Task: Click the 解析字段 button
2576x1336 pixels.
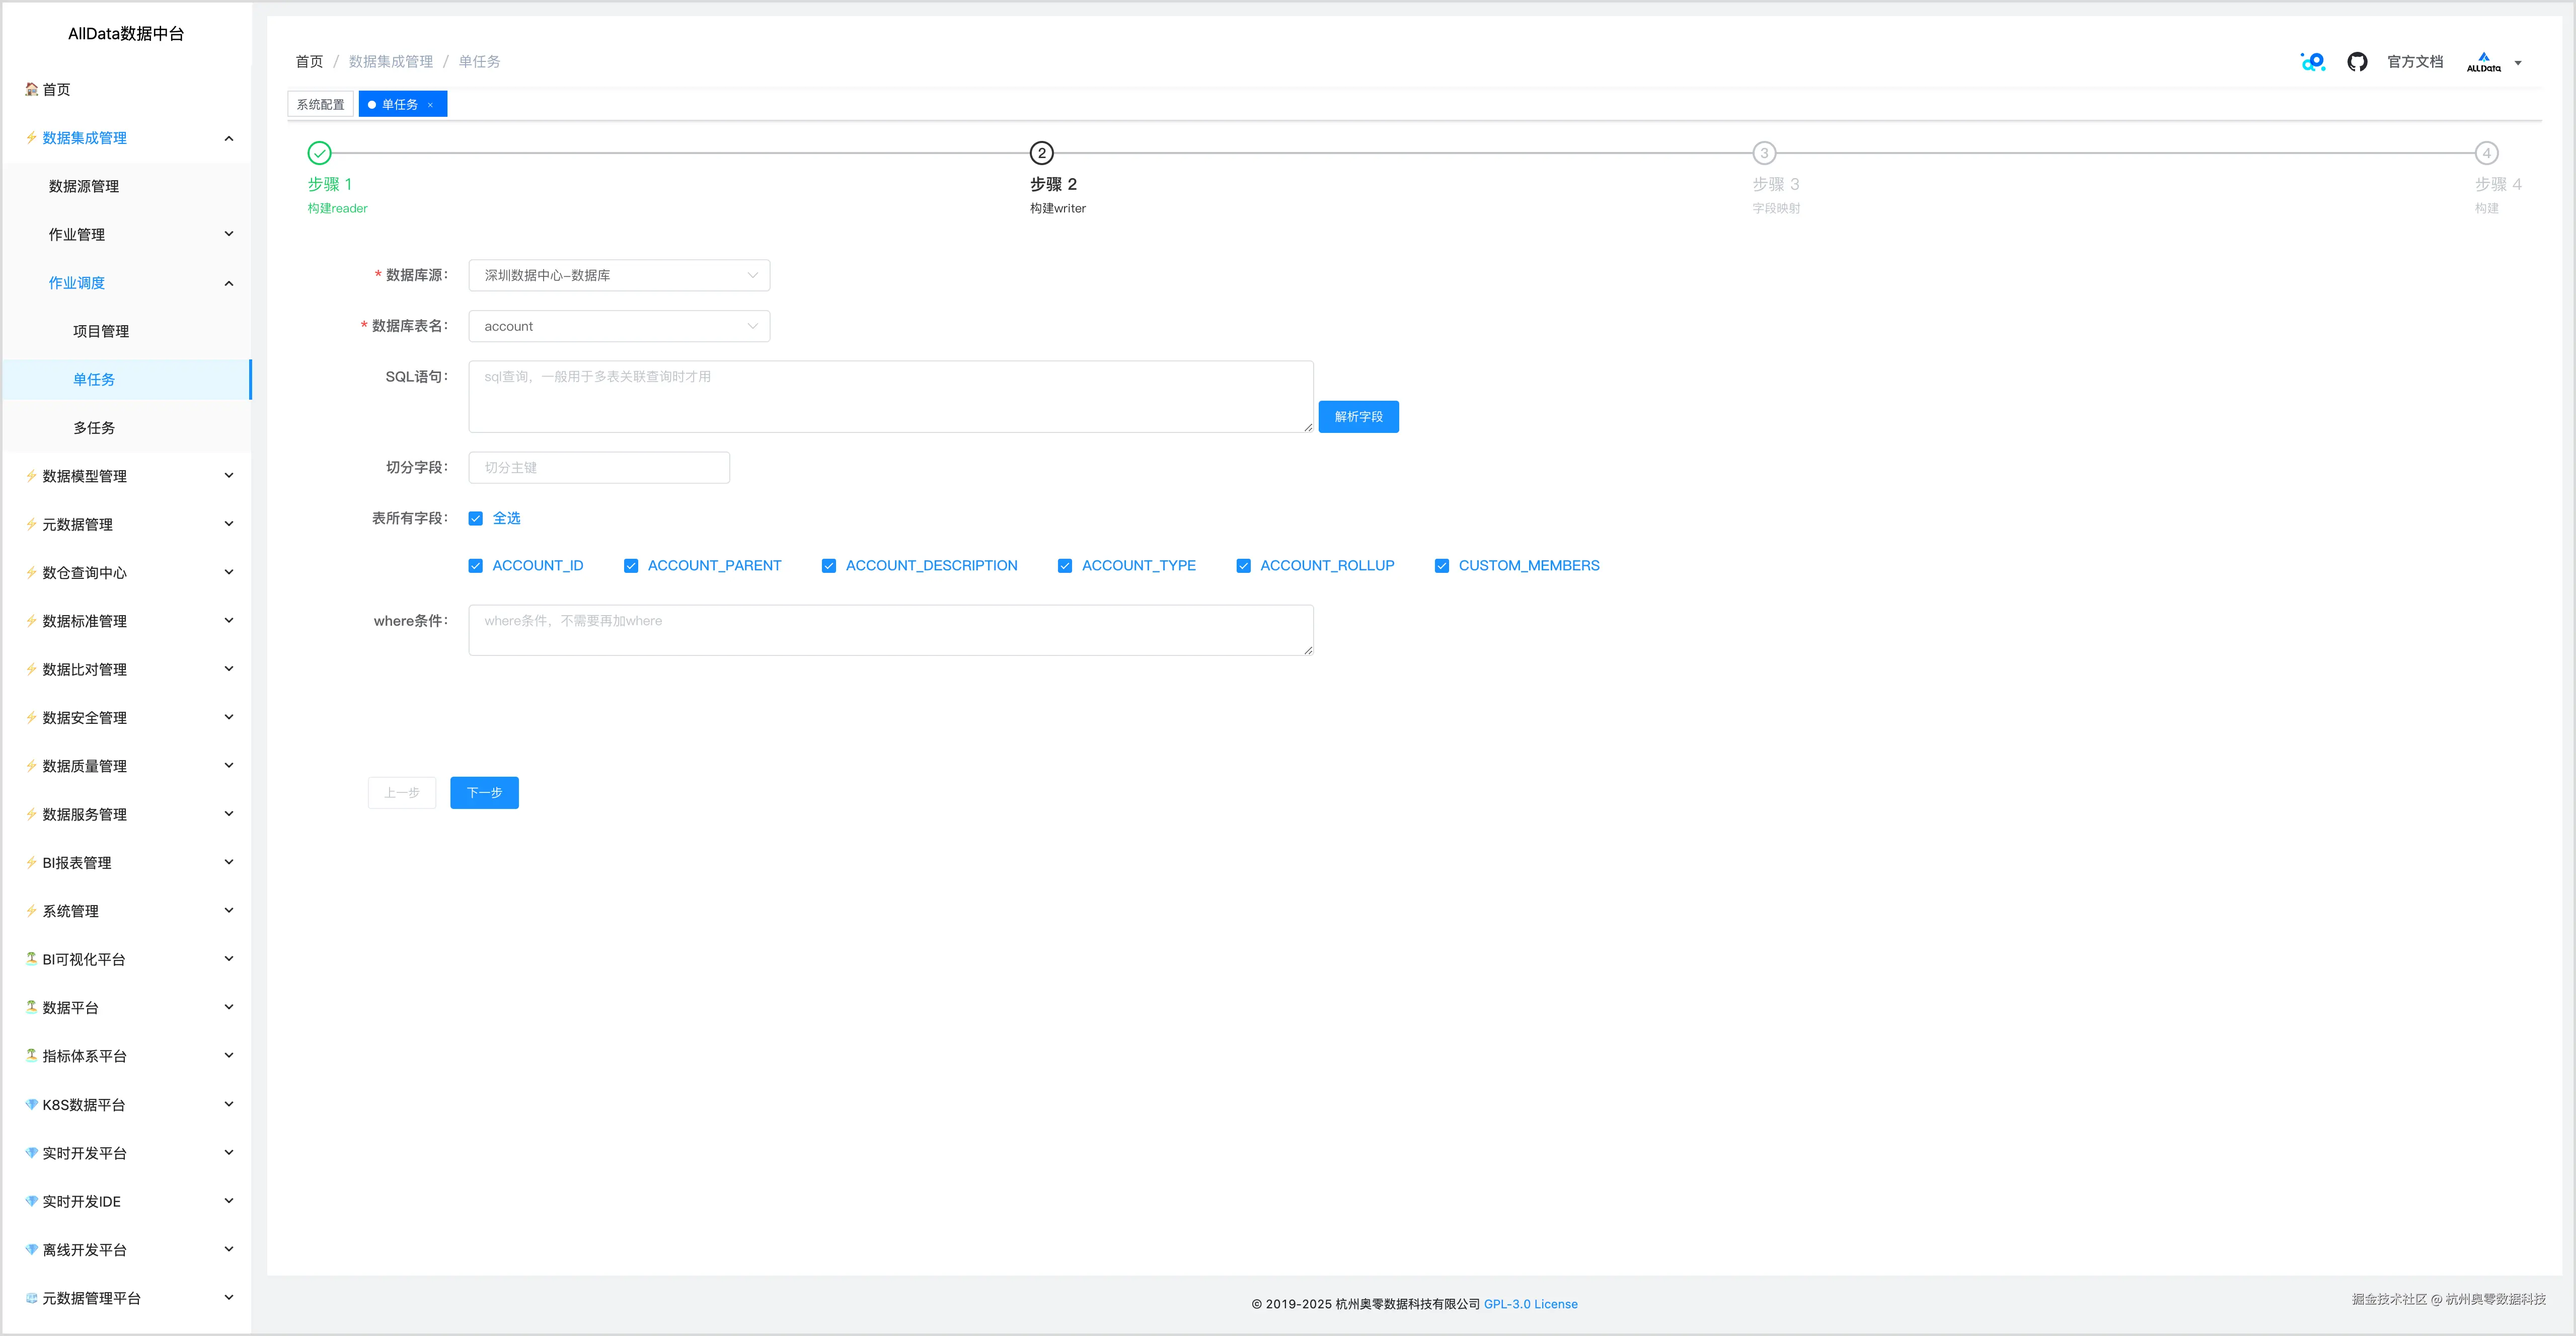Action: (1358, 417)
